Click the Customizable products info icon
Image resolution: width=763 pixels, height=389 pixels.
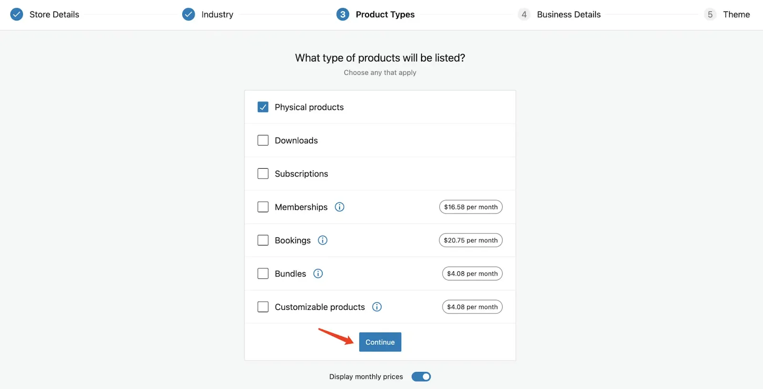tap(377, 307)
